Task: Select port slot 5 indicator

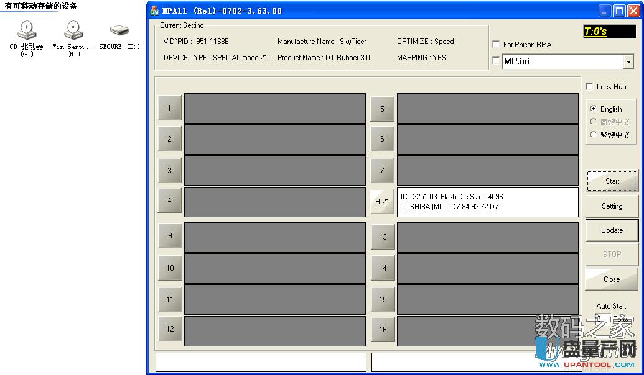Action: [382, 107]
